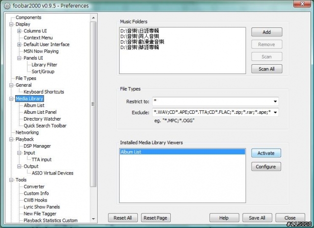This screenshot has width=314, height=228.
Task: Click the foobar2000 gear title icon
Action: (7, 6)
